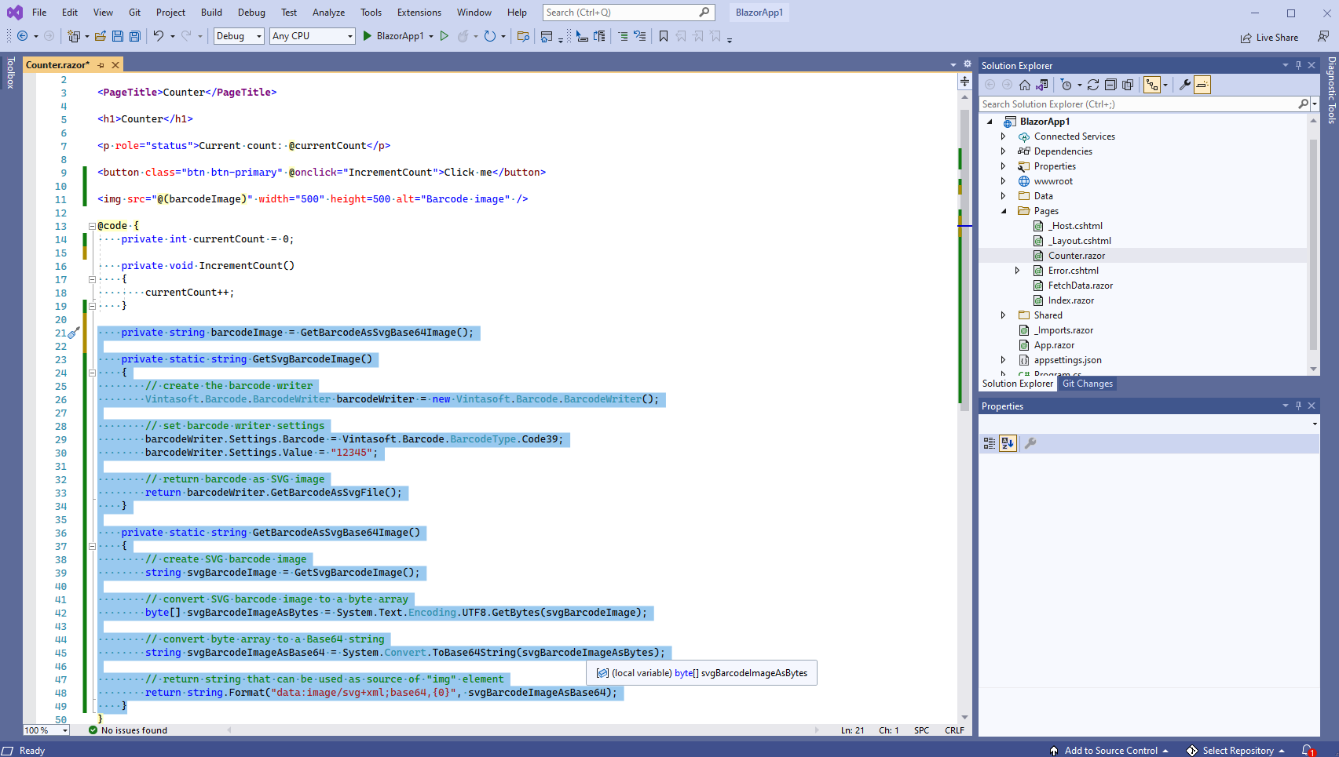Collapse the Pages folder
The image size is (1339, 757).
click(1003, 211)
